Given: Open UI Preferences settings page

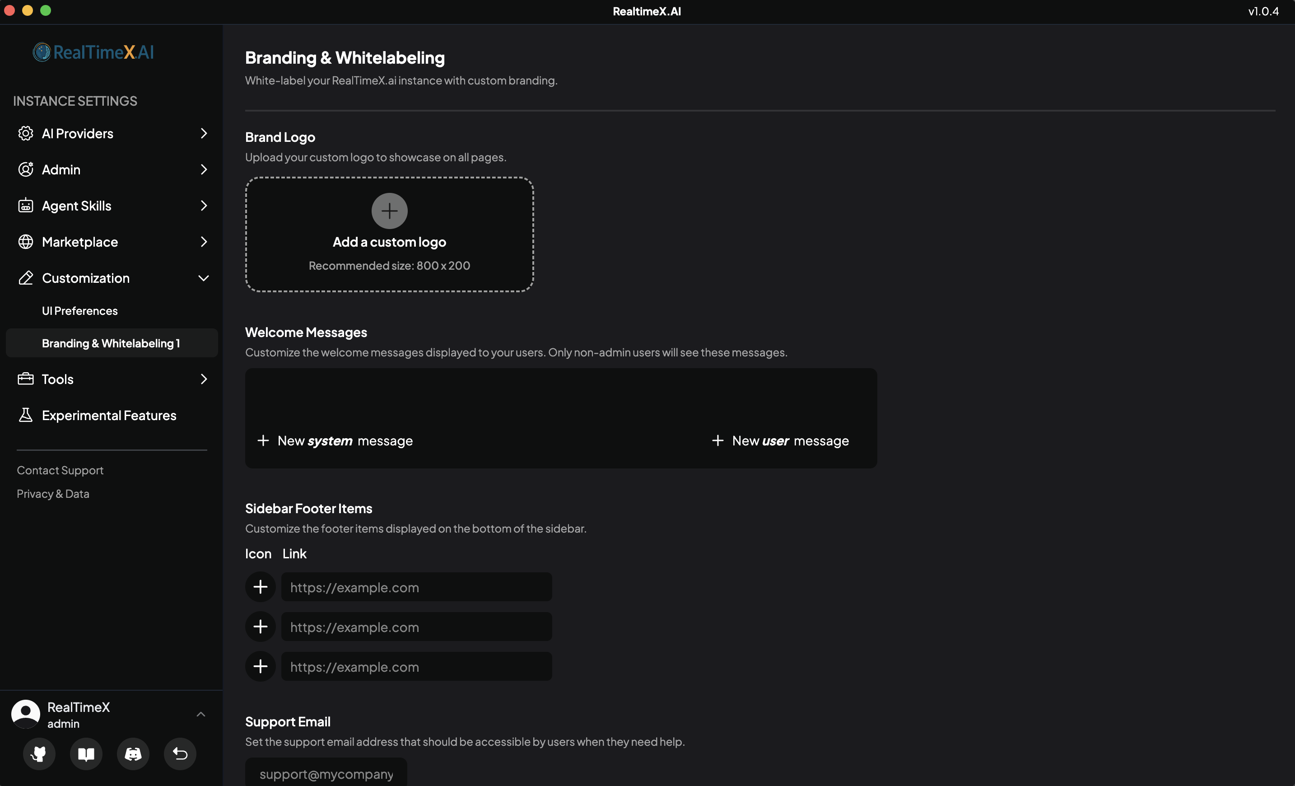Looking at the screenshot, I should pos(80,311).
